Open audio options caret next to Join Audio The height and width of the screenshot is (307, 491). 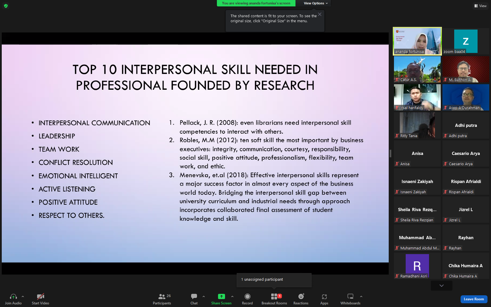tap(23, 296)
